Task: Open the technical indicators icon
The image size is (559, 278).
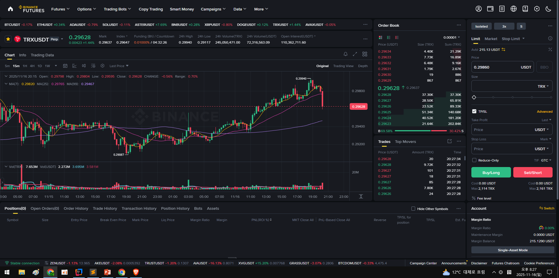Action: tap(74, 66)
